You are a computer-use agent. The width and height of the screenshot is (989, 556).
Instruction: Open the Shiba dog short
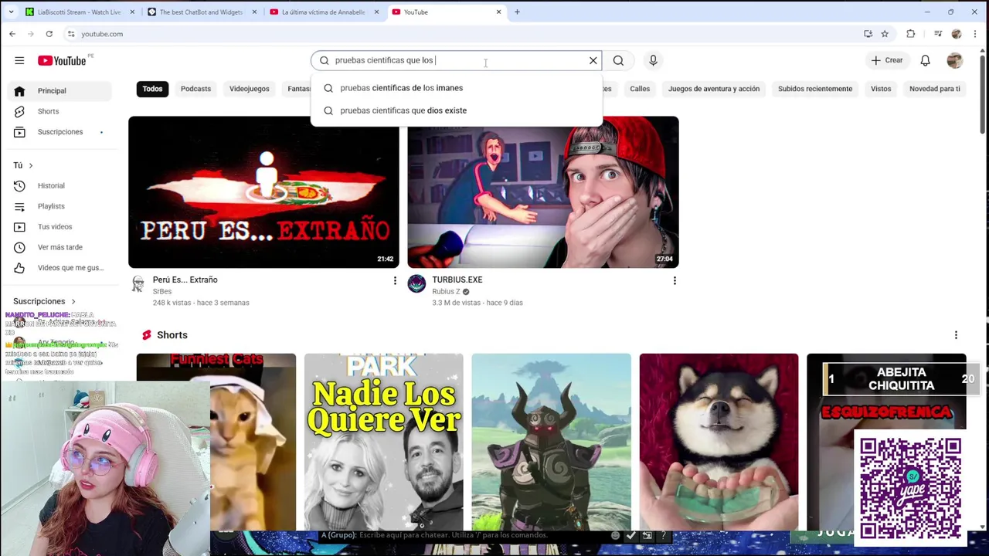(x=719, y=442)
